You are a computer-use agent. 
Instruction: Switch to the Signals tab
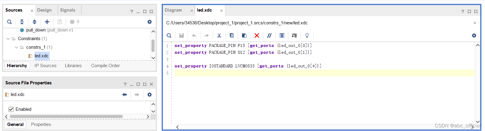coord(68,10)
